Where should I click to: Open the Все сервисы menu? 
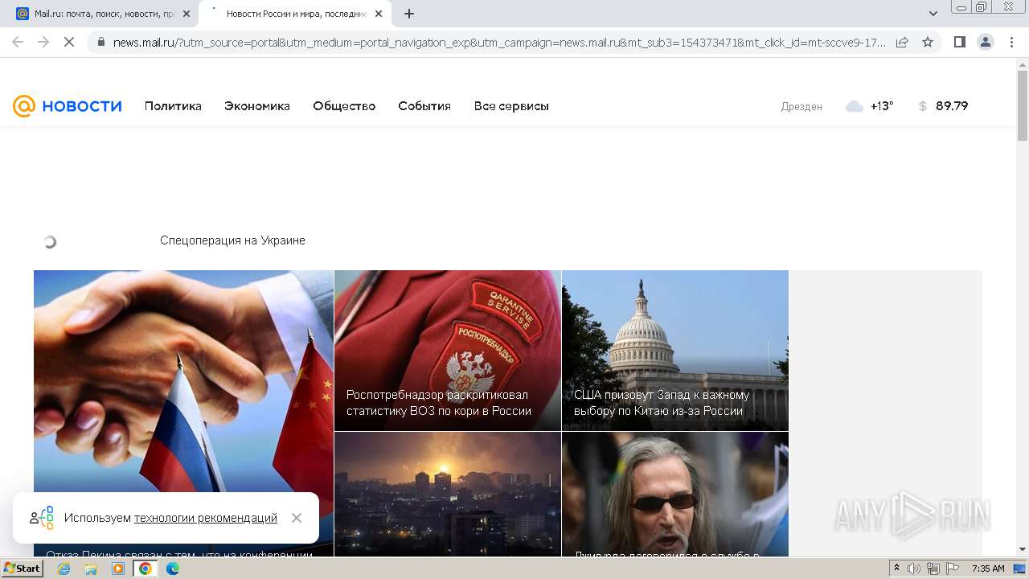tap(511, 106)
